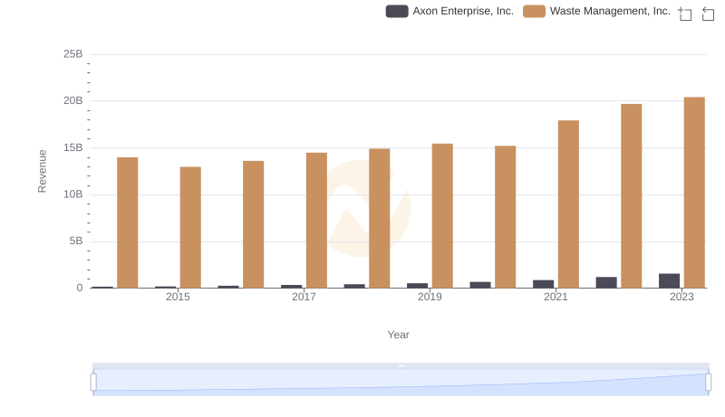Click the left handle of the zoom slider
Viewport: 725px width, 417px height.
pyautogui.click(x=93, y=383)
